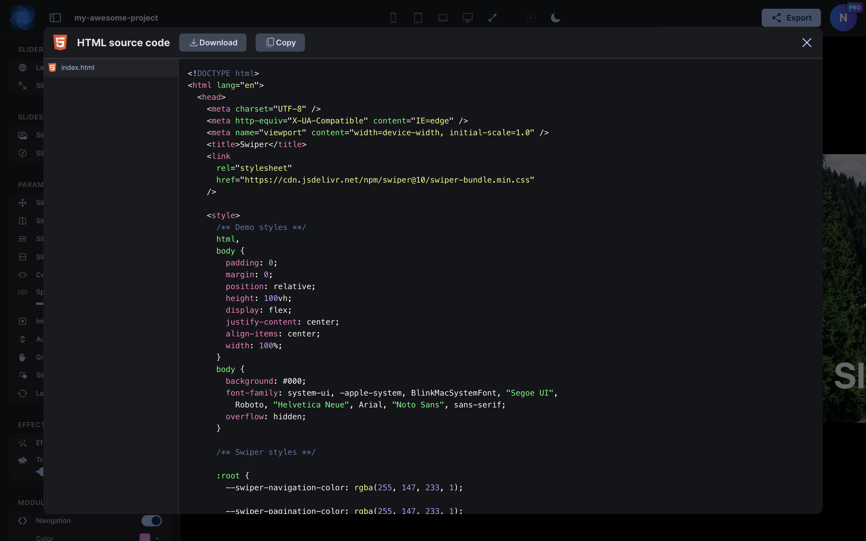Click the images icon under Slides
866x541 pixels.
click(x=23, y=135)
